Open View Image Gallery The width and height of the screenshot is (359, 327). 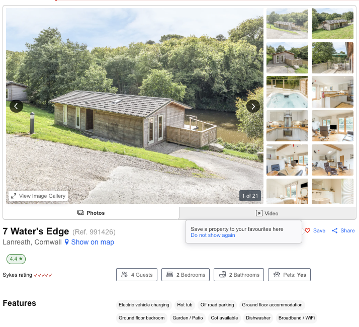(38, 196)
